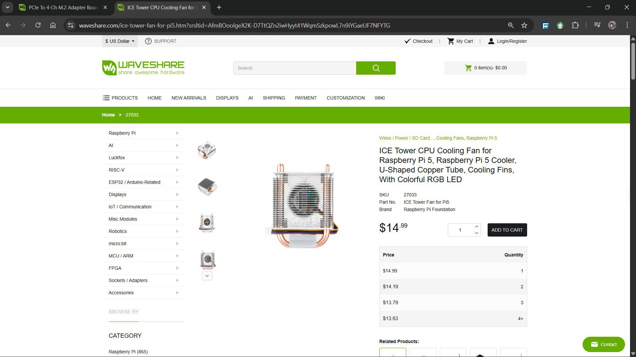The height and width of the screenshot is (357, 636).
Task: Reload the page
Action: 38,25
